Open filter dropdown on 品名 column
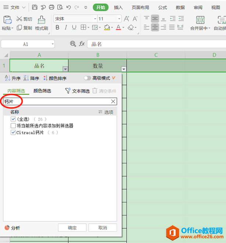226x243 pixels. coord(65,69)
